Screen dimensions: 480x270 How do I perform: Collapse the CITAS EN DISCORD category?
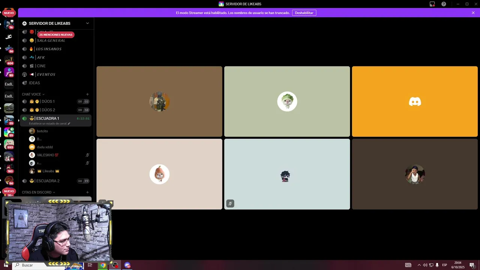coord(38,192)
